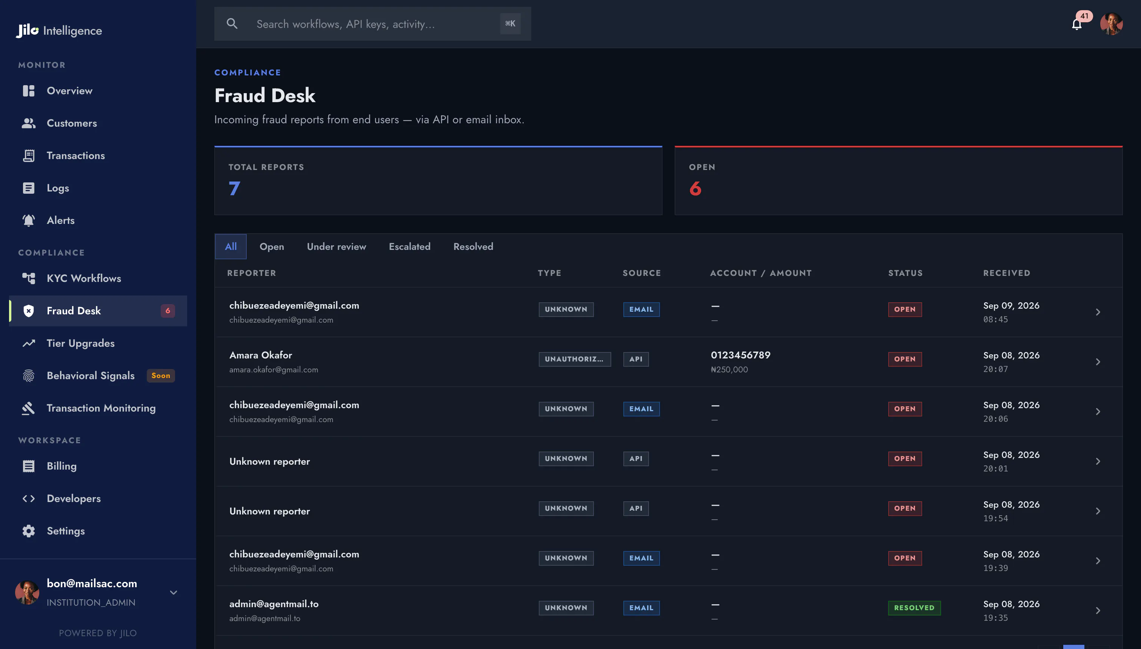Screen dimensions: 1141x649
Task: Open the 19:54 Unknown reporter chevron
Action: [1098, 511]
